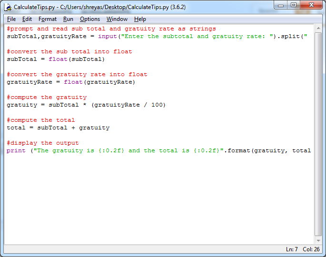The height and width of the screenshot is (257, 326).
Task: Click the 'print' keyword
Action: [x=16, y=151]
